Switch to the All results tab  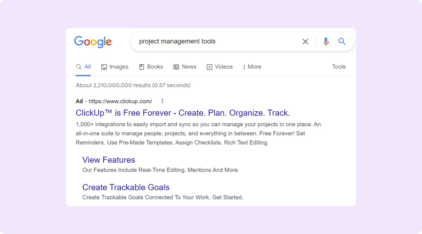point(87,67)
